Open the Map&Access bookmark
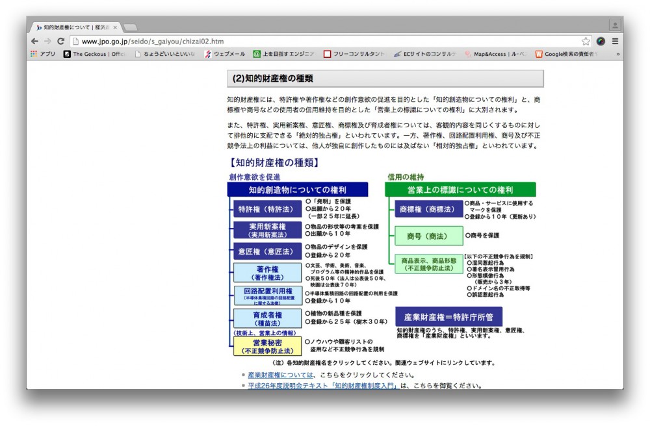 pyautogui.click(x=495, y=54)
